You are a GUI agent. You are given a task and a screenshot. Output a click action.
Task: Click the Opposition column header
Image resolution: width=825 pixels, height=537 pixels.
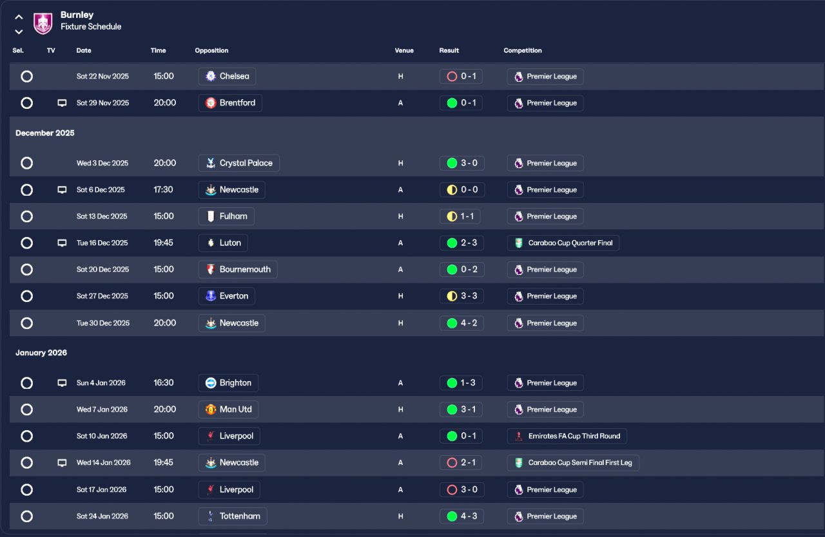tap(211, 51)
